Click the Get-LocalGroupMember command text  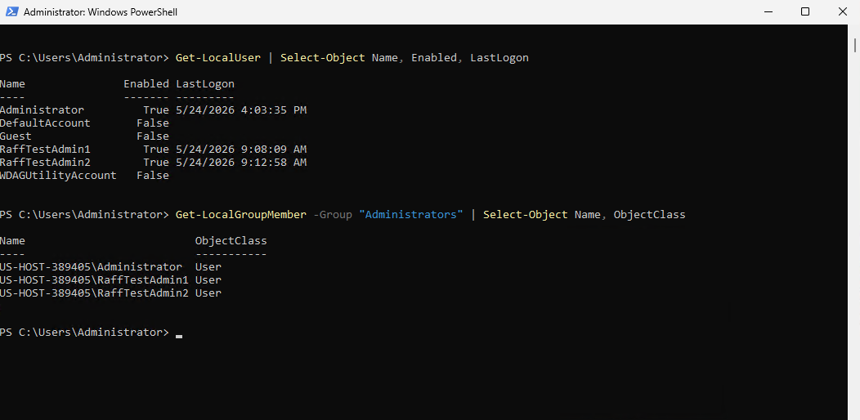[241, 214]
